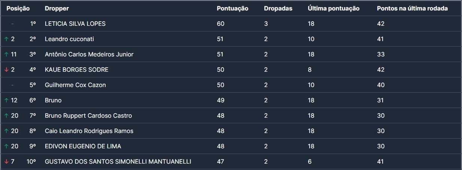Sort by the Posição column header
This screenshot has width=462, height=170.
coord(18,9)
